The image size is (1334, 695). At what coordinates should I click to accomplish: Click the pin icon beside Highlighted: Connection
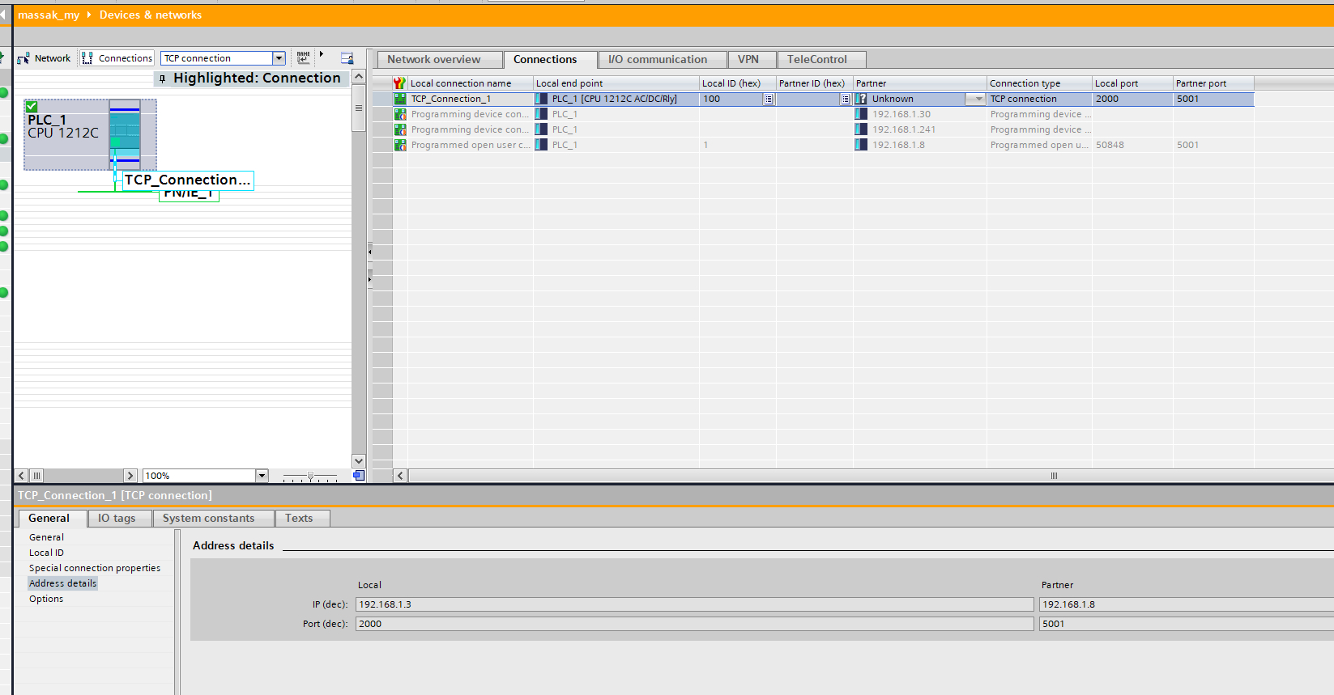point(163,78)
